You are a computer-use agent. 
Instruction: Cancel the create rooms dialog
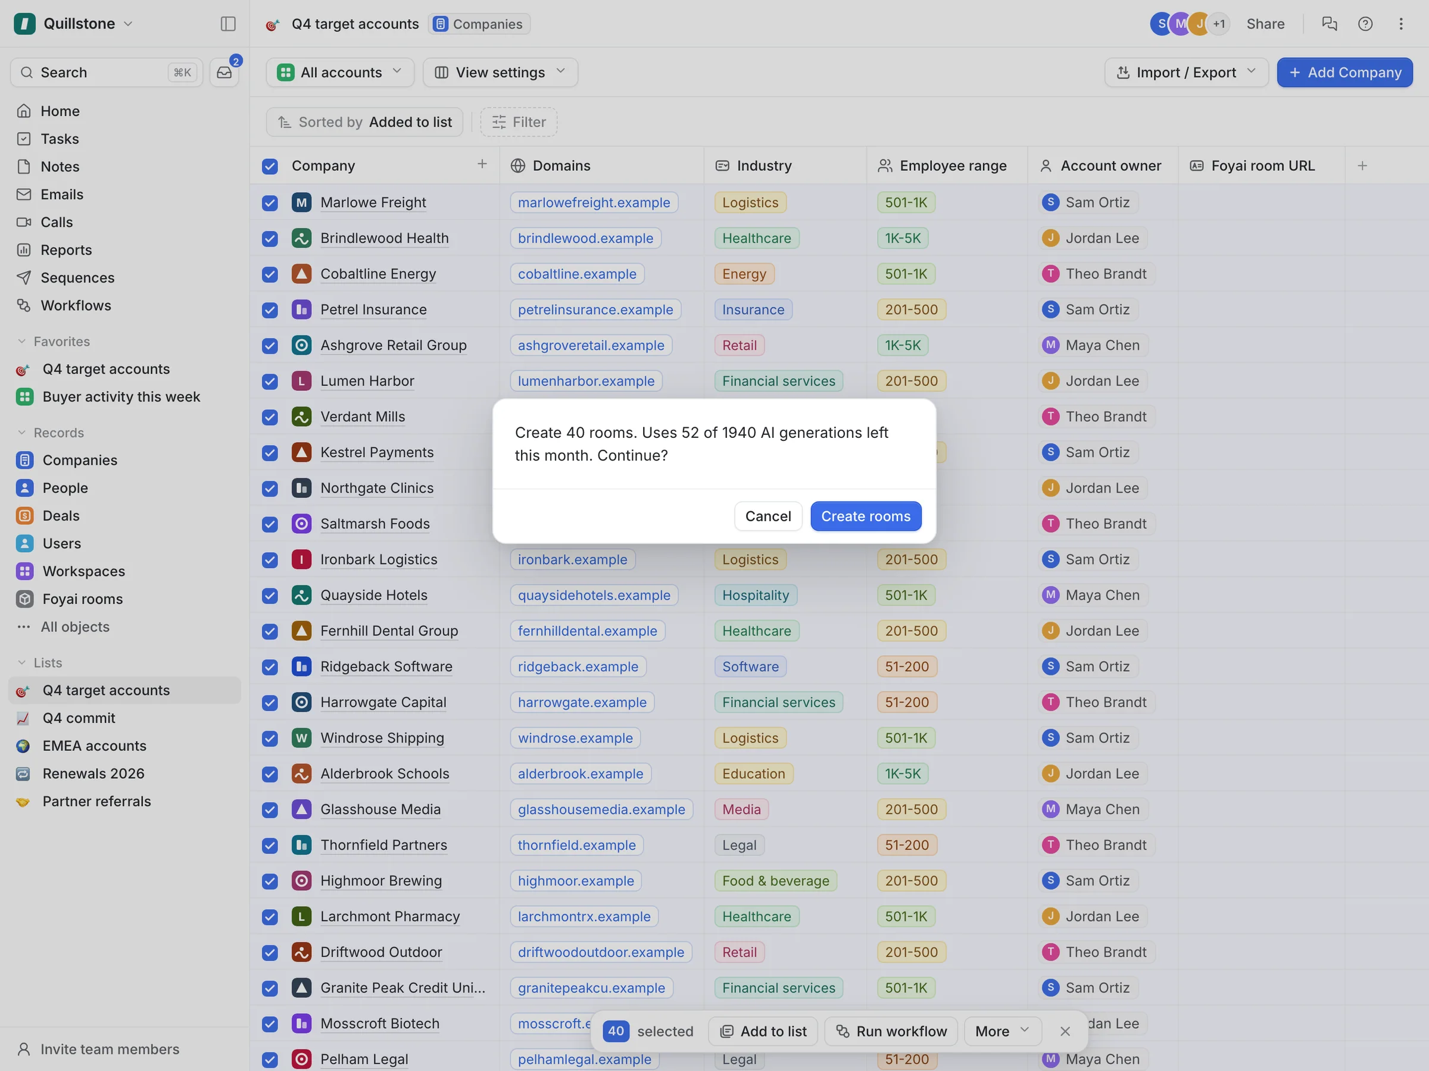click(x=767, y=516)
